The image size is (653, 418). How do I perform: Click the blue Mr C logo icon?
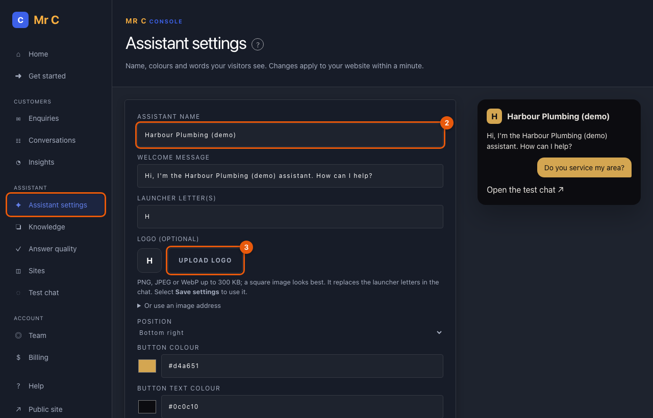point(20,20)
